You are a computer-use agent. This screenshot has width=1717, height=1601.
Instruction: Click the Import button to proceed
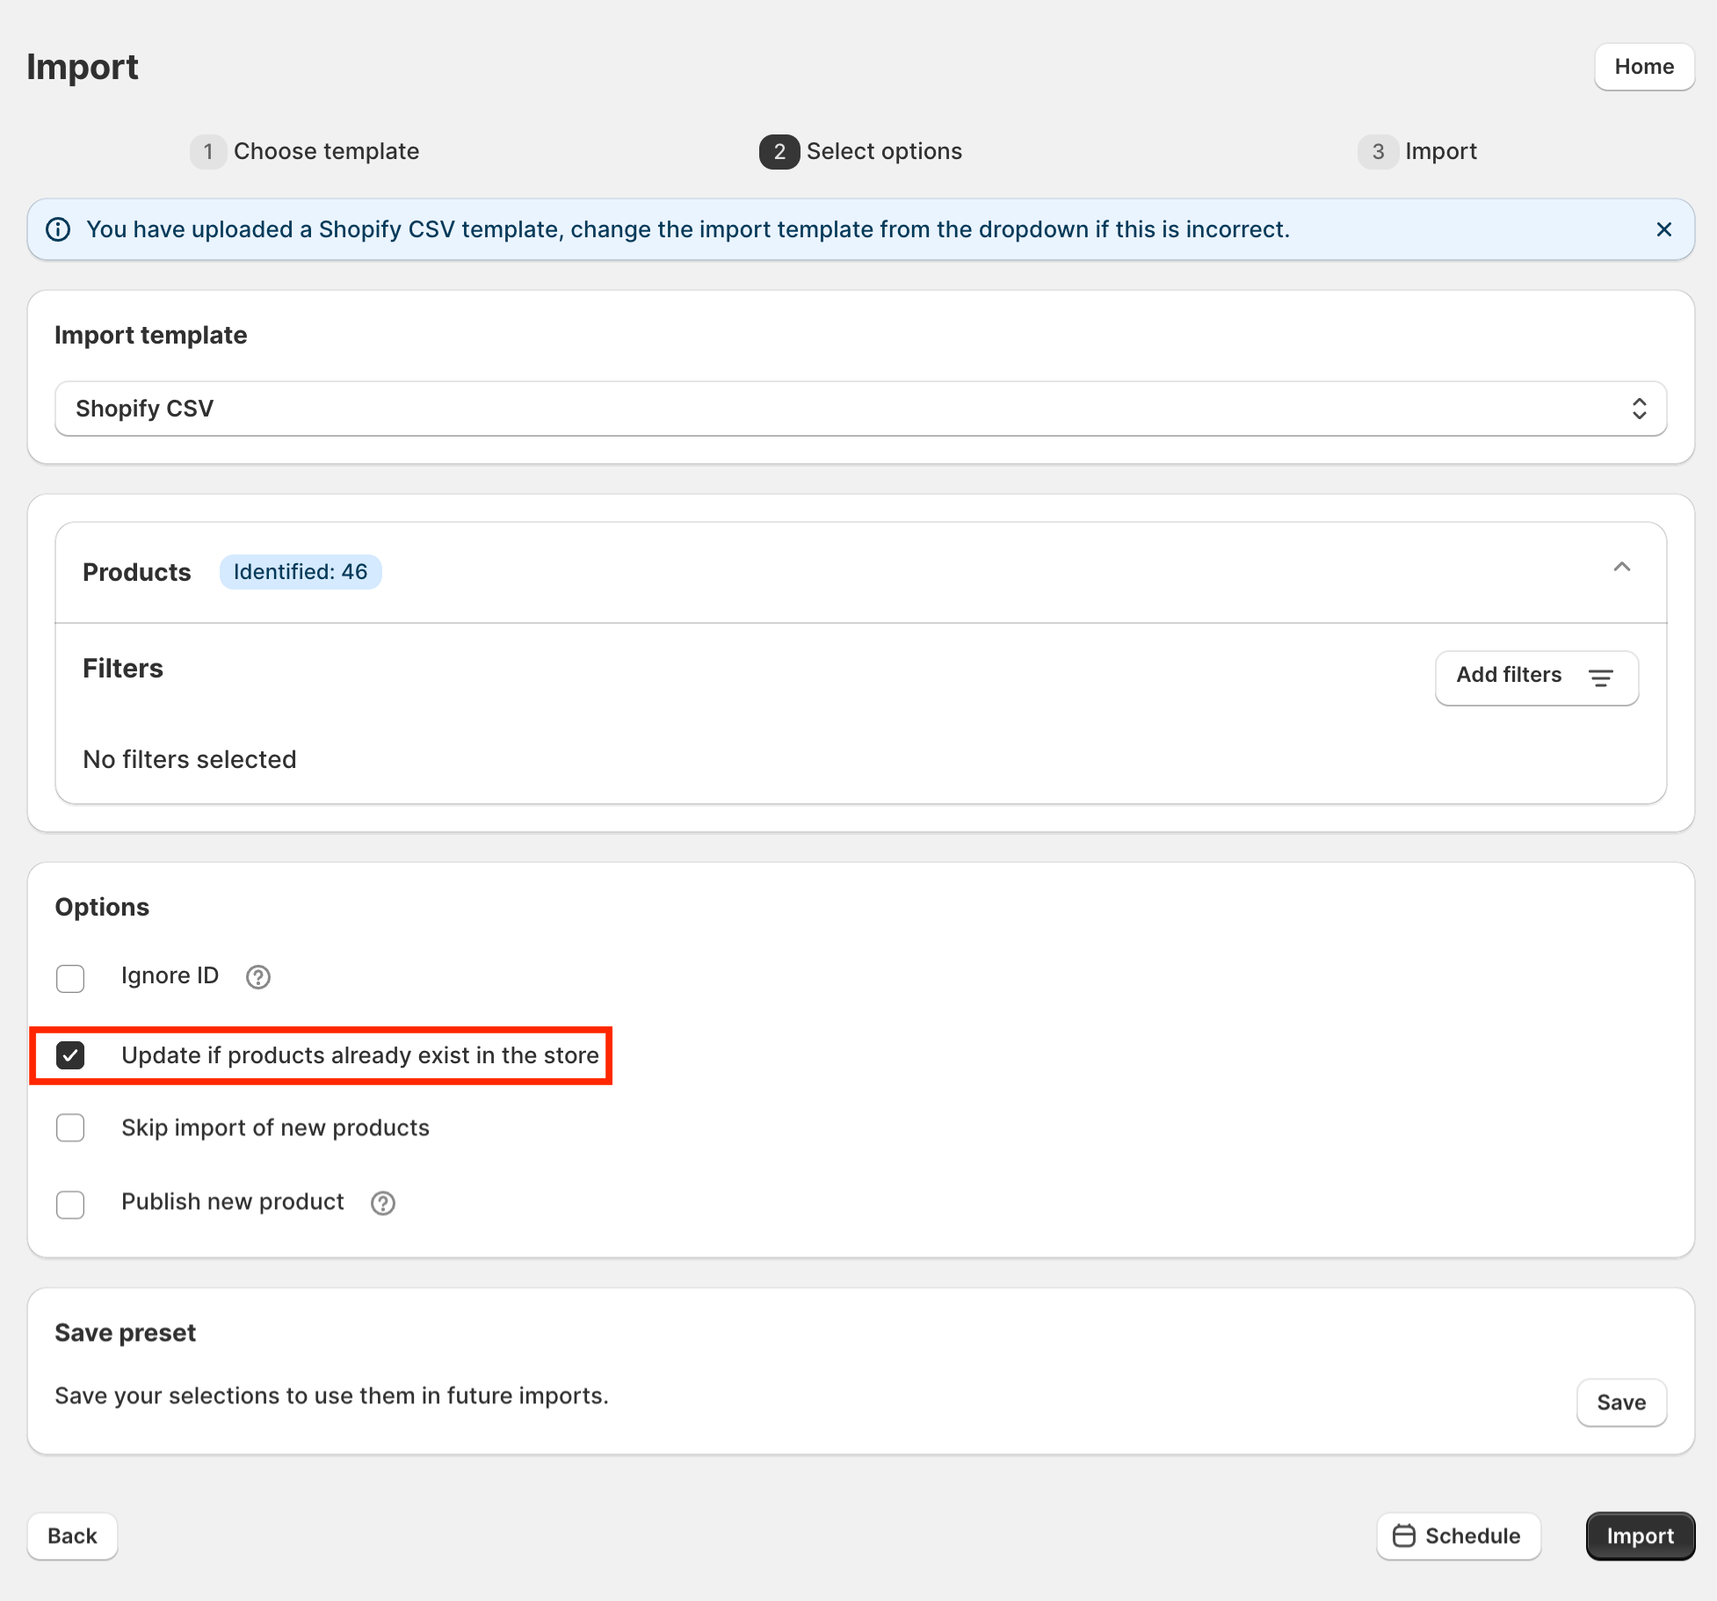[1641, 1535]
